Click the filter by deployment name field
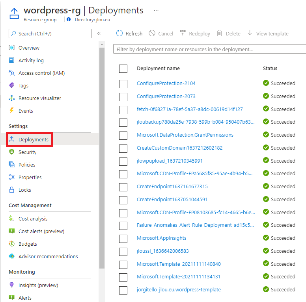 click(209, 49)
